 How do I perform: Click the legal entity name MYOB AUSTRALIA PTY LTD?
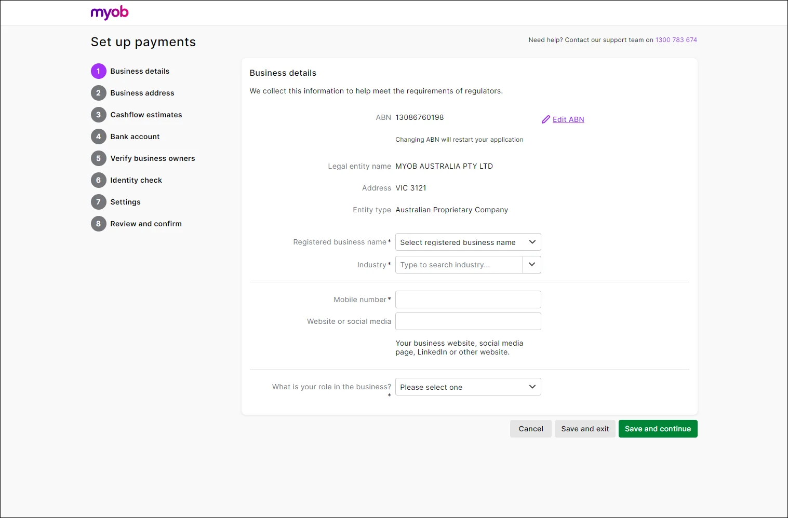pyautogui.click(x=444, y=166)
